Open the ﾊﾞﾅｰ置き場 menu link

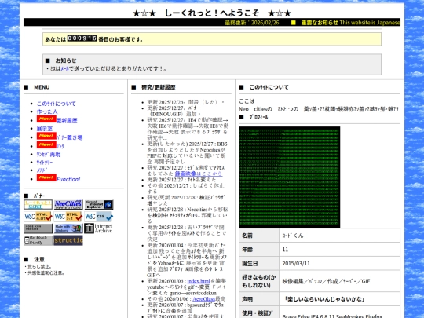(x=69, y=137)
